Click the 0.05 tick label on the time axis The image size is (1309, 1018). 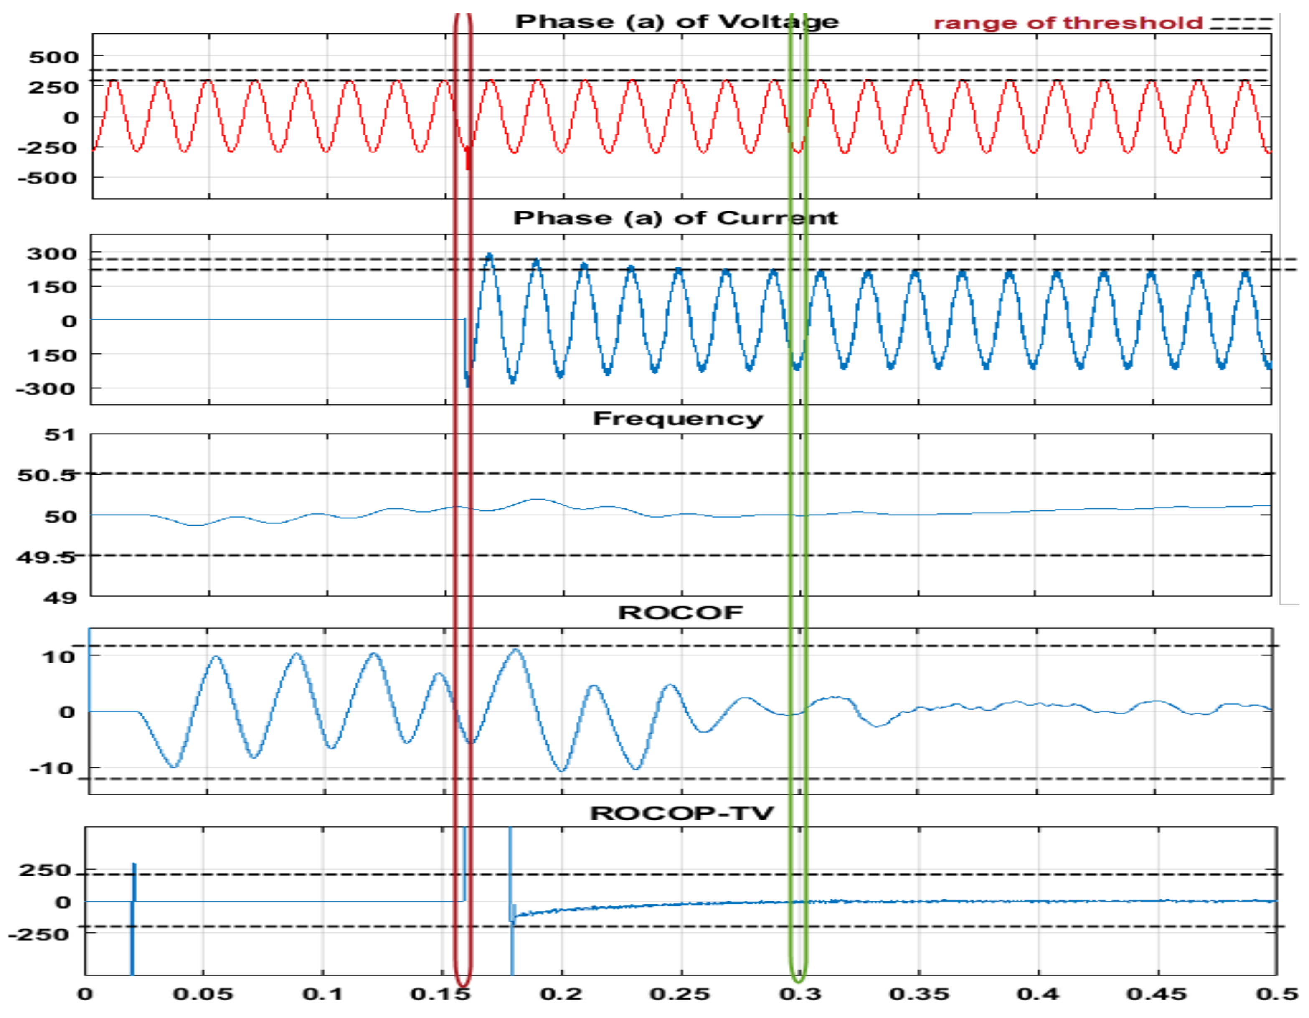203,994
